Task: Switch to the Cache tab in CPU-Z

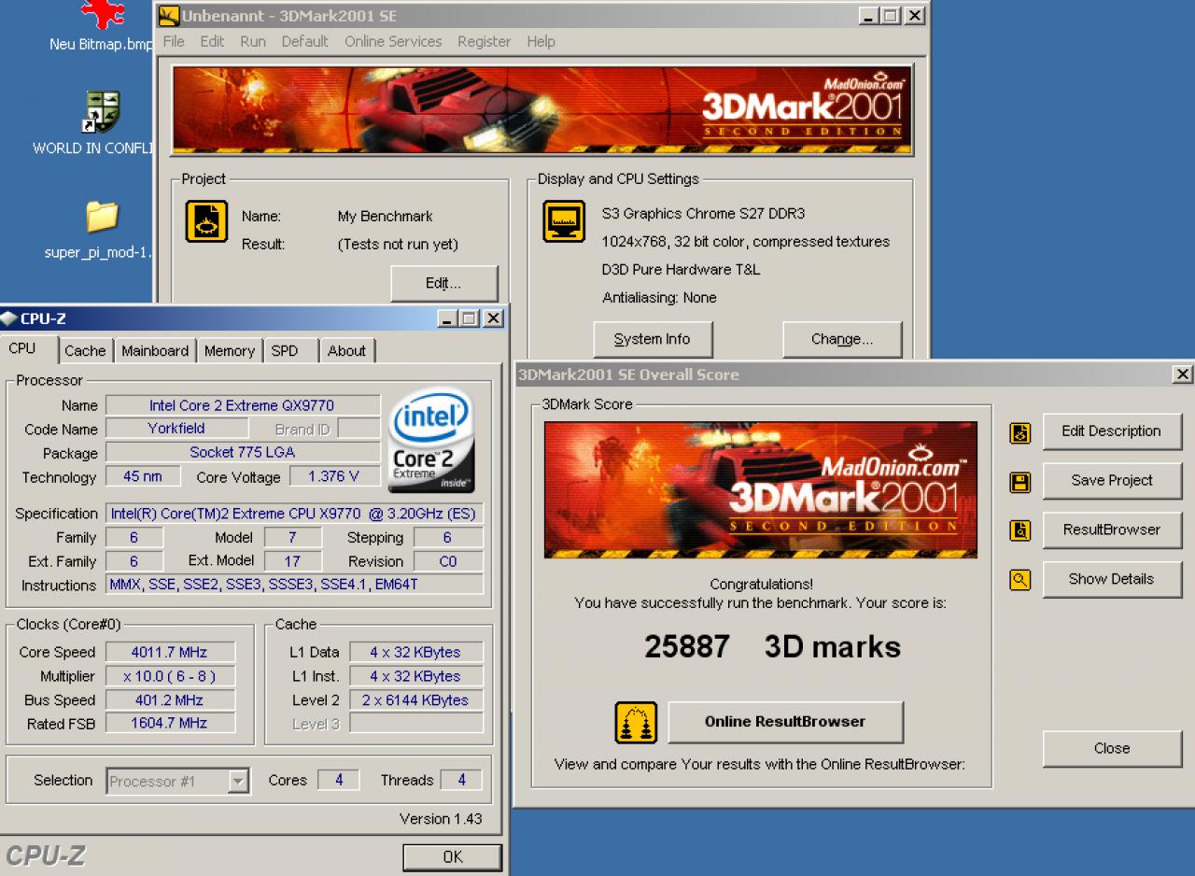Action: pos(85,351)
